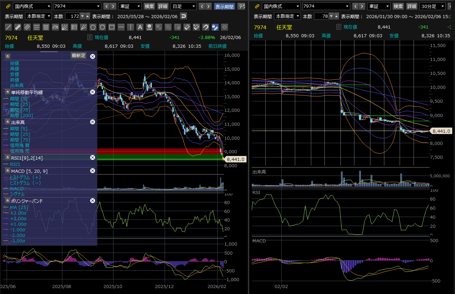Remove the ボリンジャーバンド indicator with X
Screen dimensions: 455x294
[x=93, y=201]
